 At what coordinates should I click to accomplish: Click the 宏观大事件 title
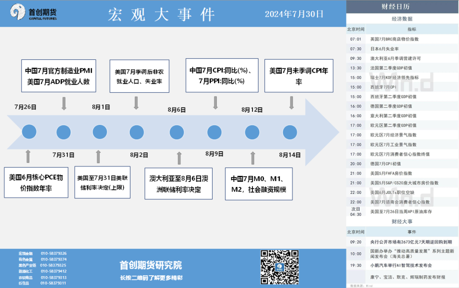(161, 14)
